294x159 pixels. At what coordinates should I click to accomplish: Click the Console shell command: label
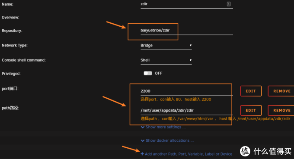[24, 60]
